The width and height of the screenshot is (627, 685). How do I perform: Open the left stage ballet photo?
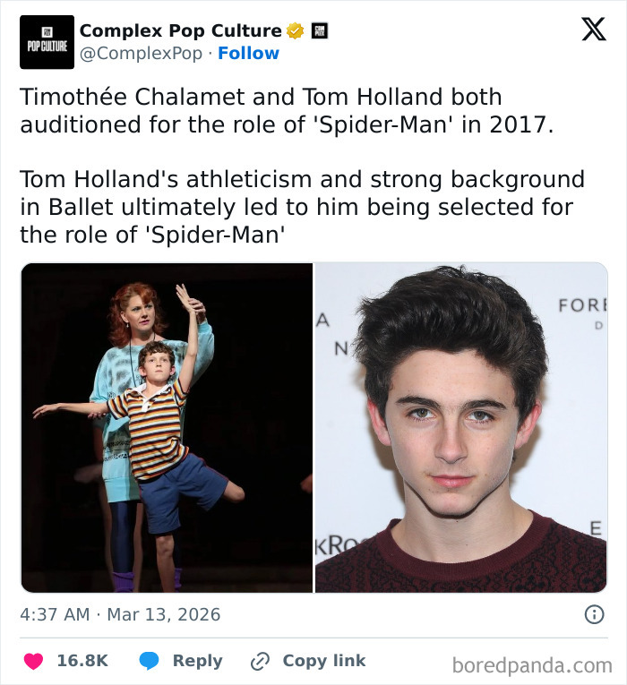click(x=167, y=427)
